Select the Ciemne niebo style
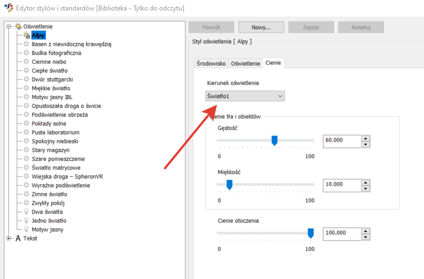The height and width of the screenshot is (279, 424). 49,62
